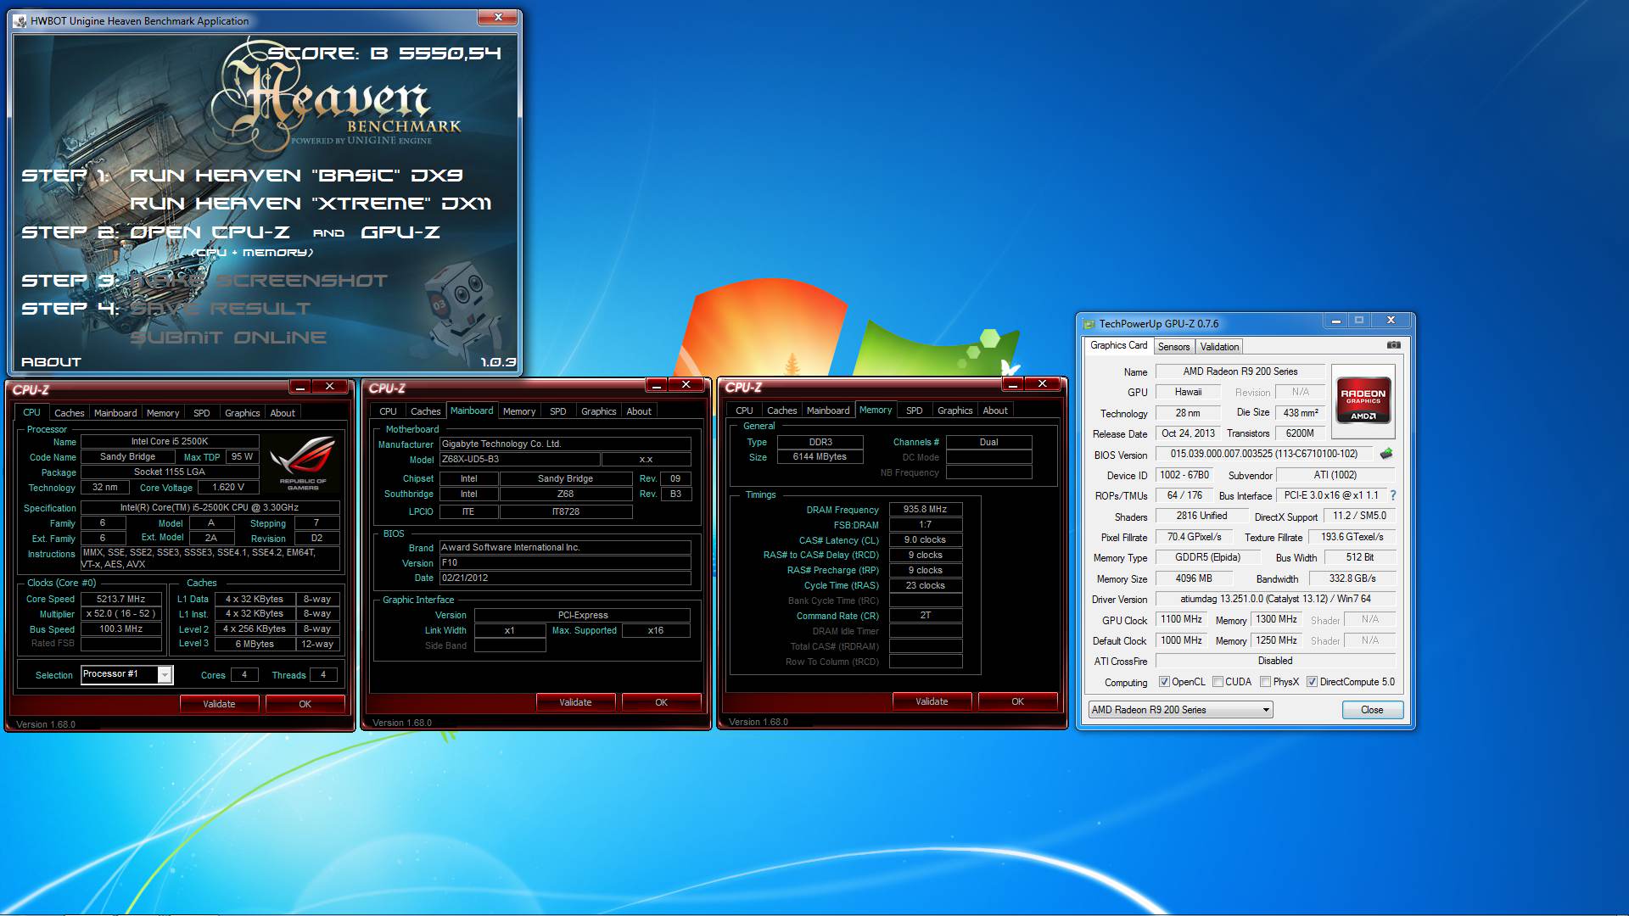Click Open CPU-Z step link
The height and width of the screenshot is (916, 1629).
[x=209, y=232]
